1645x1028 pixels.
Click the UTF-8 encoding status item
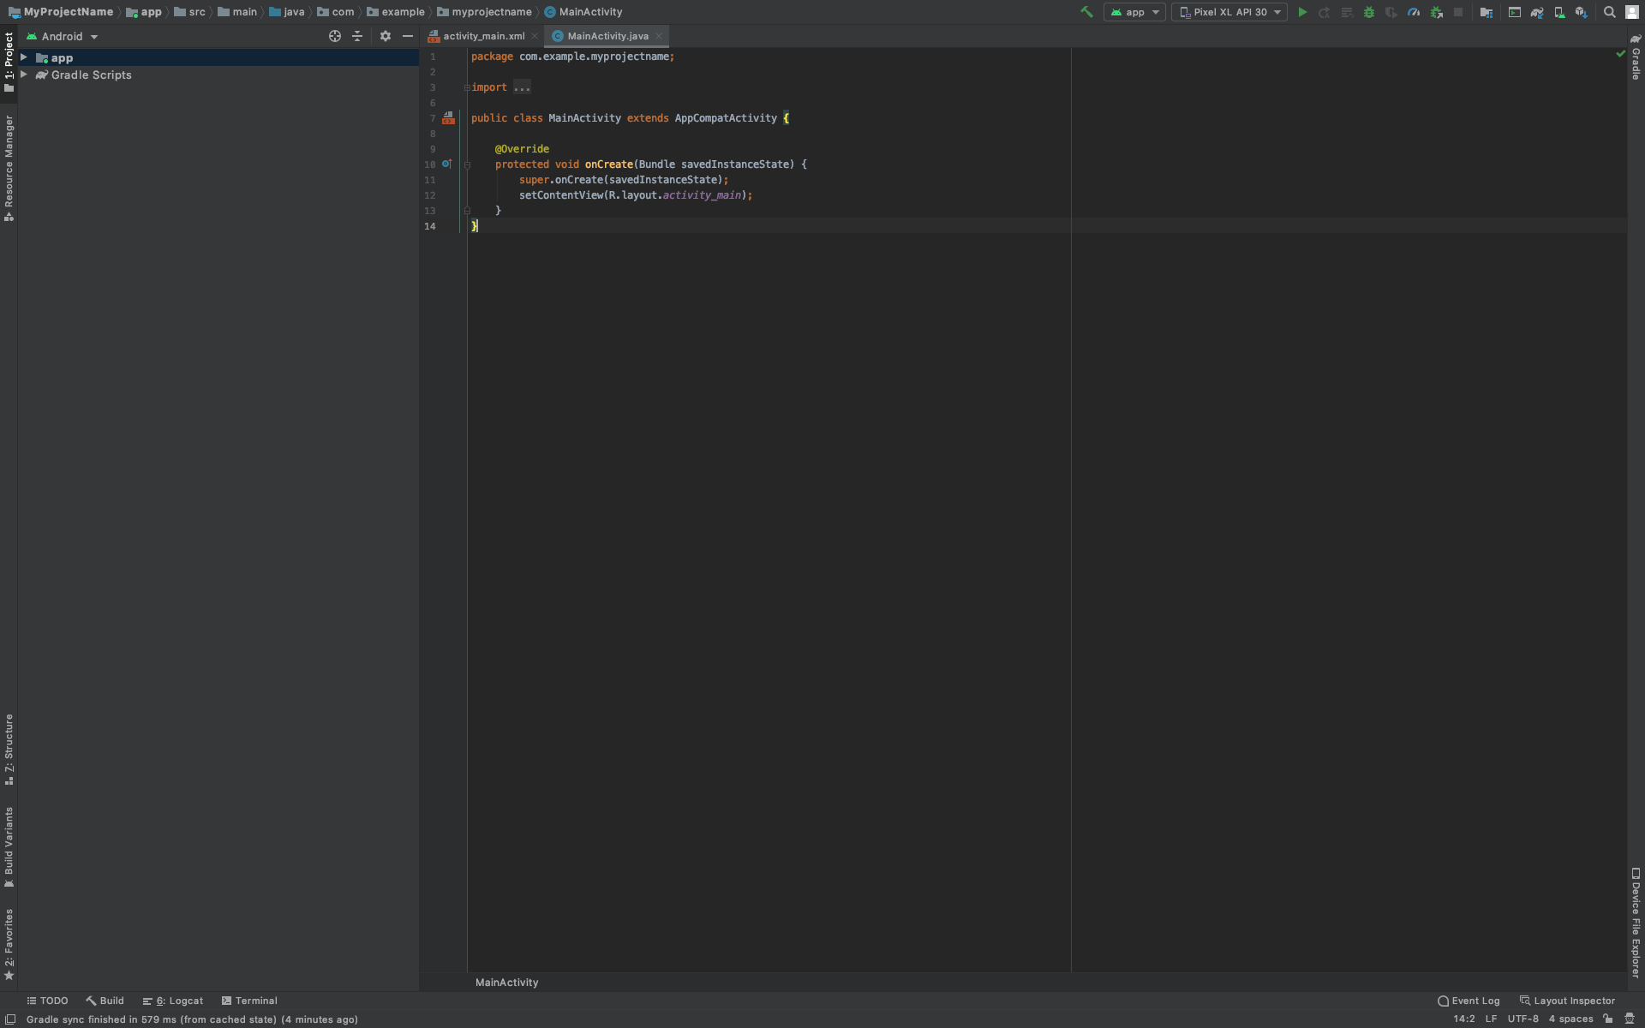coord(1522,1019)
